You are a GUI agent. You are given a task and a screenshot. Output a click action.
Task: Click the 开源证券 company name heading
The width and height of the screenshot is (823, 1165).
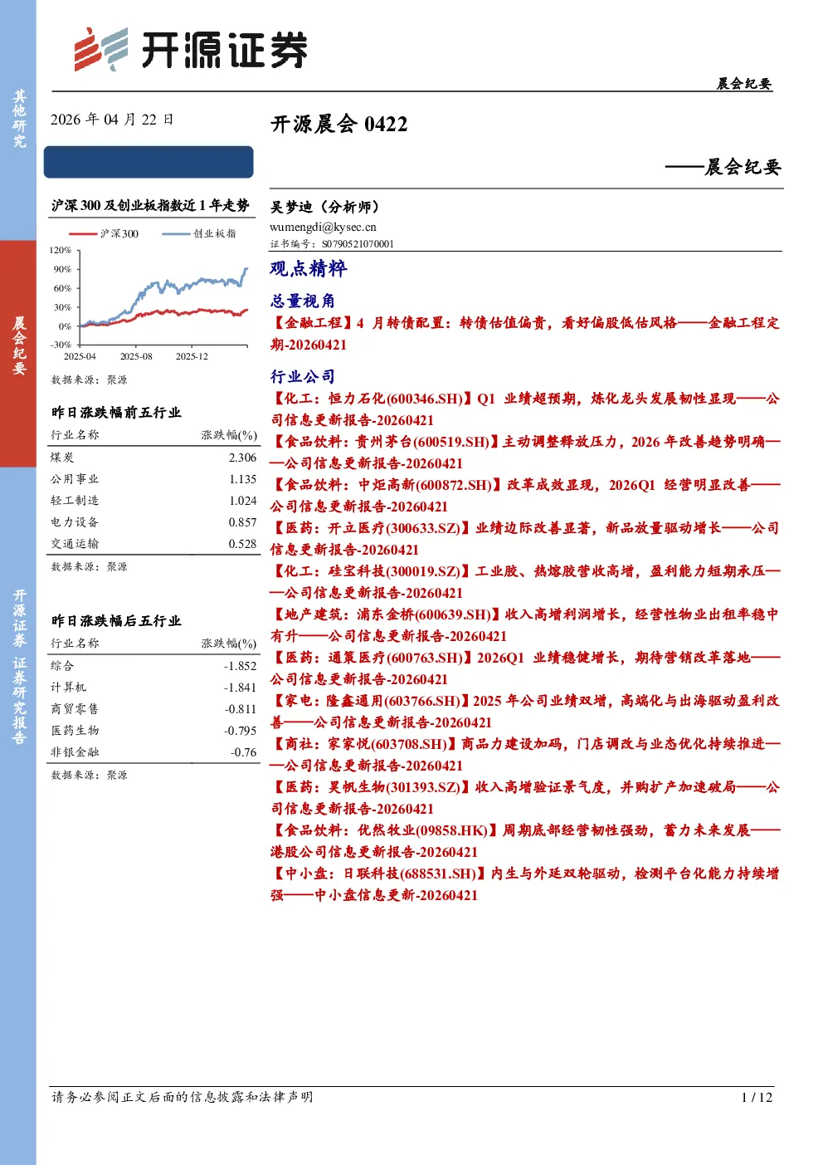(225, 51)
